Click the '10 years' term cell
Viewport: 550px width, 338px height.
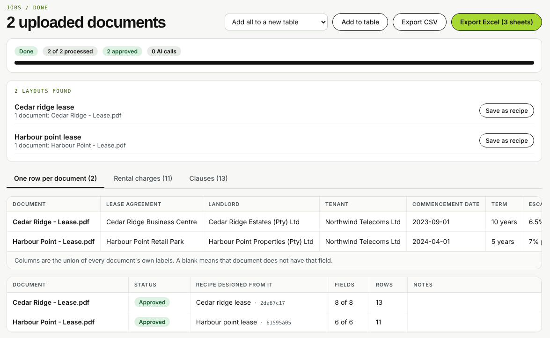(x=504, y=222)
